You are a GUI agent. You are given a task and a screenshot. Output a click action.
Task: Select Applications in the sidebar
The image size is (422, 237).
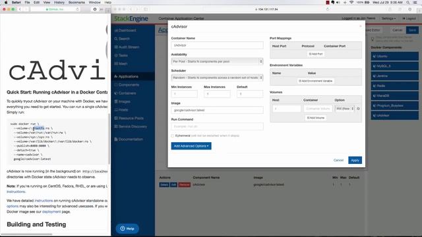[126, 76]
